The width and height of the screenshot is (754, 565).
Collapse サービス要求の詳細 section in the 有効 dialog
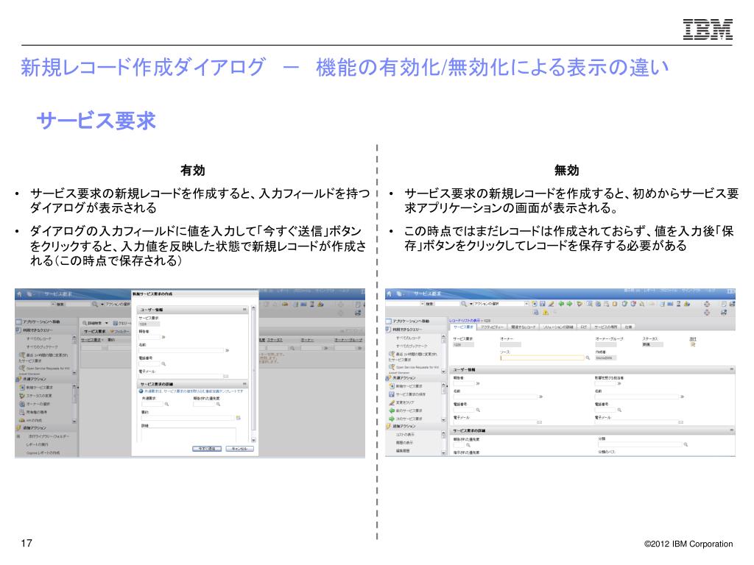pos(244,384)
